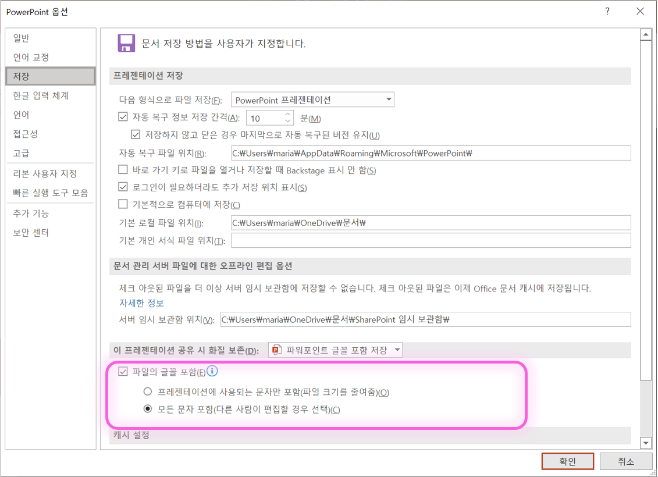Click the 기본 로컬 파일 위치 path field
This screenshot has height=477, width=658.
pyautogui.click(x=431, y=223)
